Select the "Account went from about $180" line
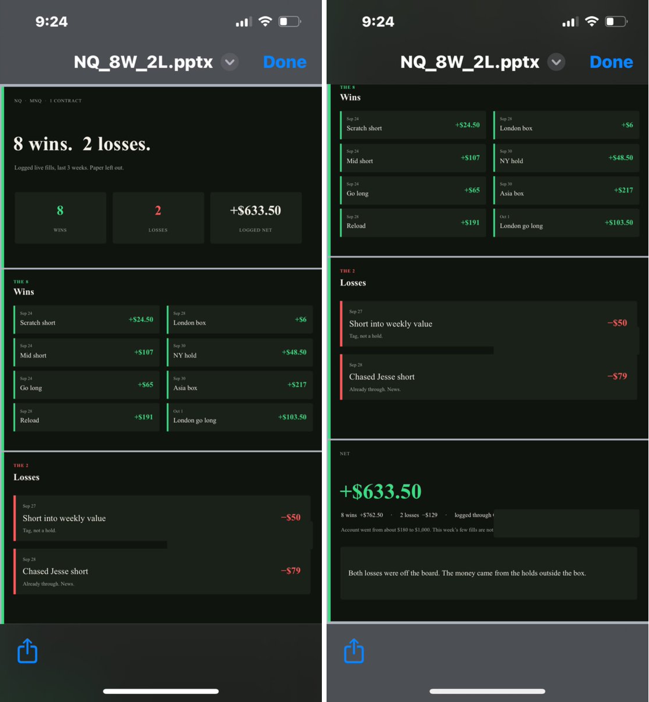This screenshot has width=649, height=702. (x=417, y=530)
